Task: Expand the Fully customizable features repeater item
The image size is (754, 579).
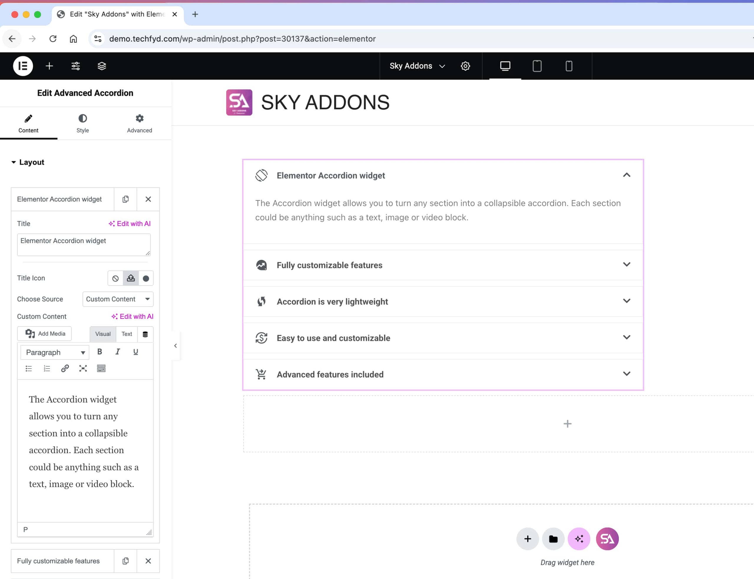Action: click(62, 561)
